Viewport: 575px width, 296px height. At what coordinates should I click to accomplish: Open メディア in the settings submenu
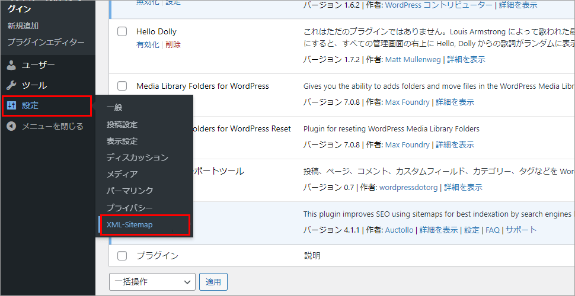(x=122, y=175)
